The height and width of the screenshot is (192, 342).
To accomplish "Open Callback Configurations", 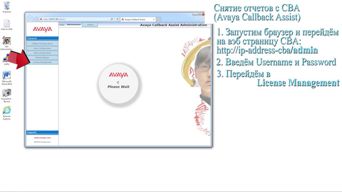I will (x=42, y=44).
